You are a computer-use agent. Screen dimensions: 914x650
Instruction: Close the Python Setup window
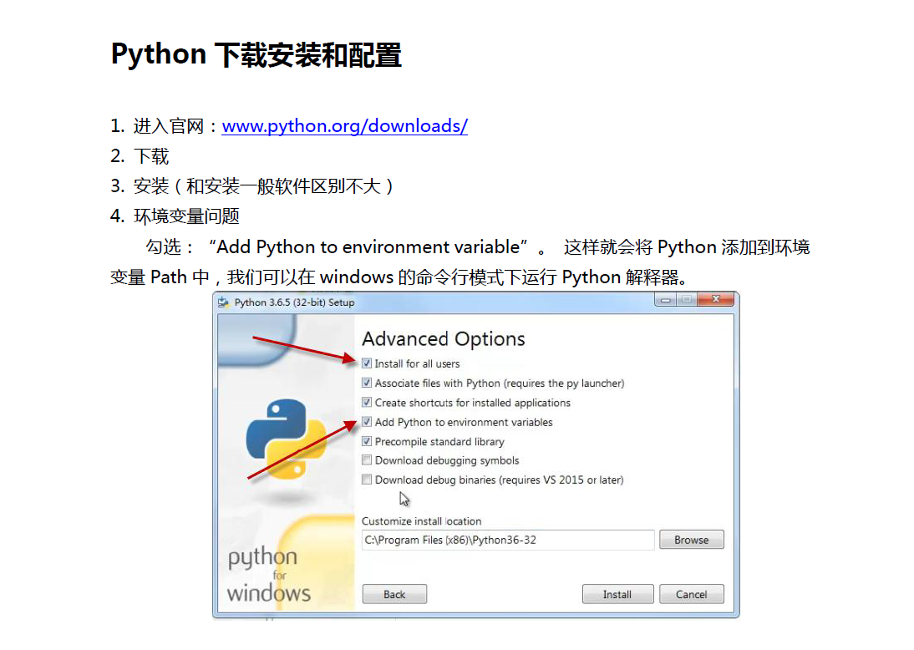(715, 302)
